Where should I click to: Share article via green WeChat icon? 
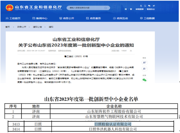point(144,80)
